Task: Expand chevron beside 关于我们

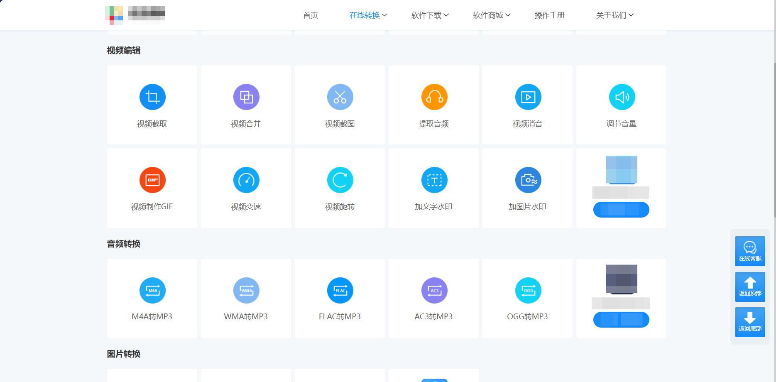Action: 631,15
